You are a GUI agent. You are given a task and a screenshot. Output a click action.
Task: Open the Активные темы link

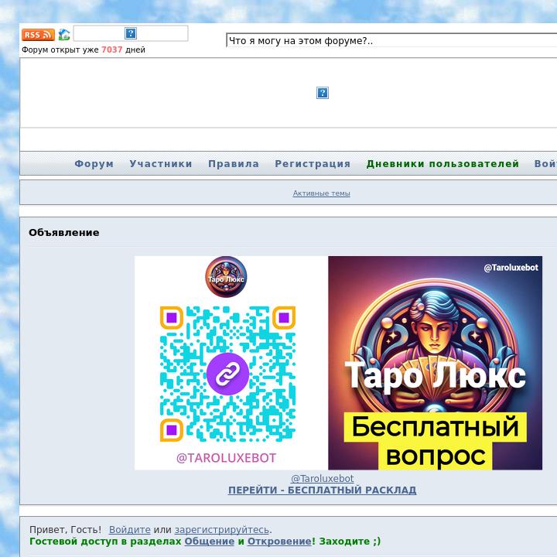(322, 193)
